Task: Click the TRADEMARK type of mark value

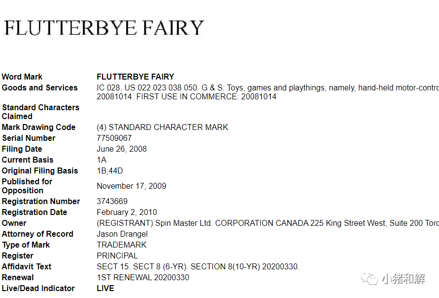Action: (122, 245)
